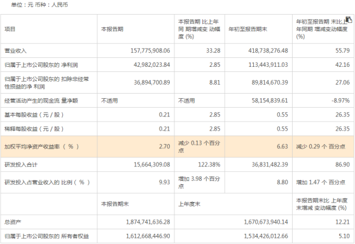Click the copy table icon at top right

pyautogui.click(x=349, y=20)
